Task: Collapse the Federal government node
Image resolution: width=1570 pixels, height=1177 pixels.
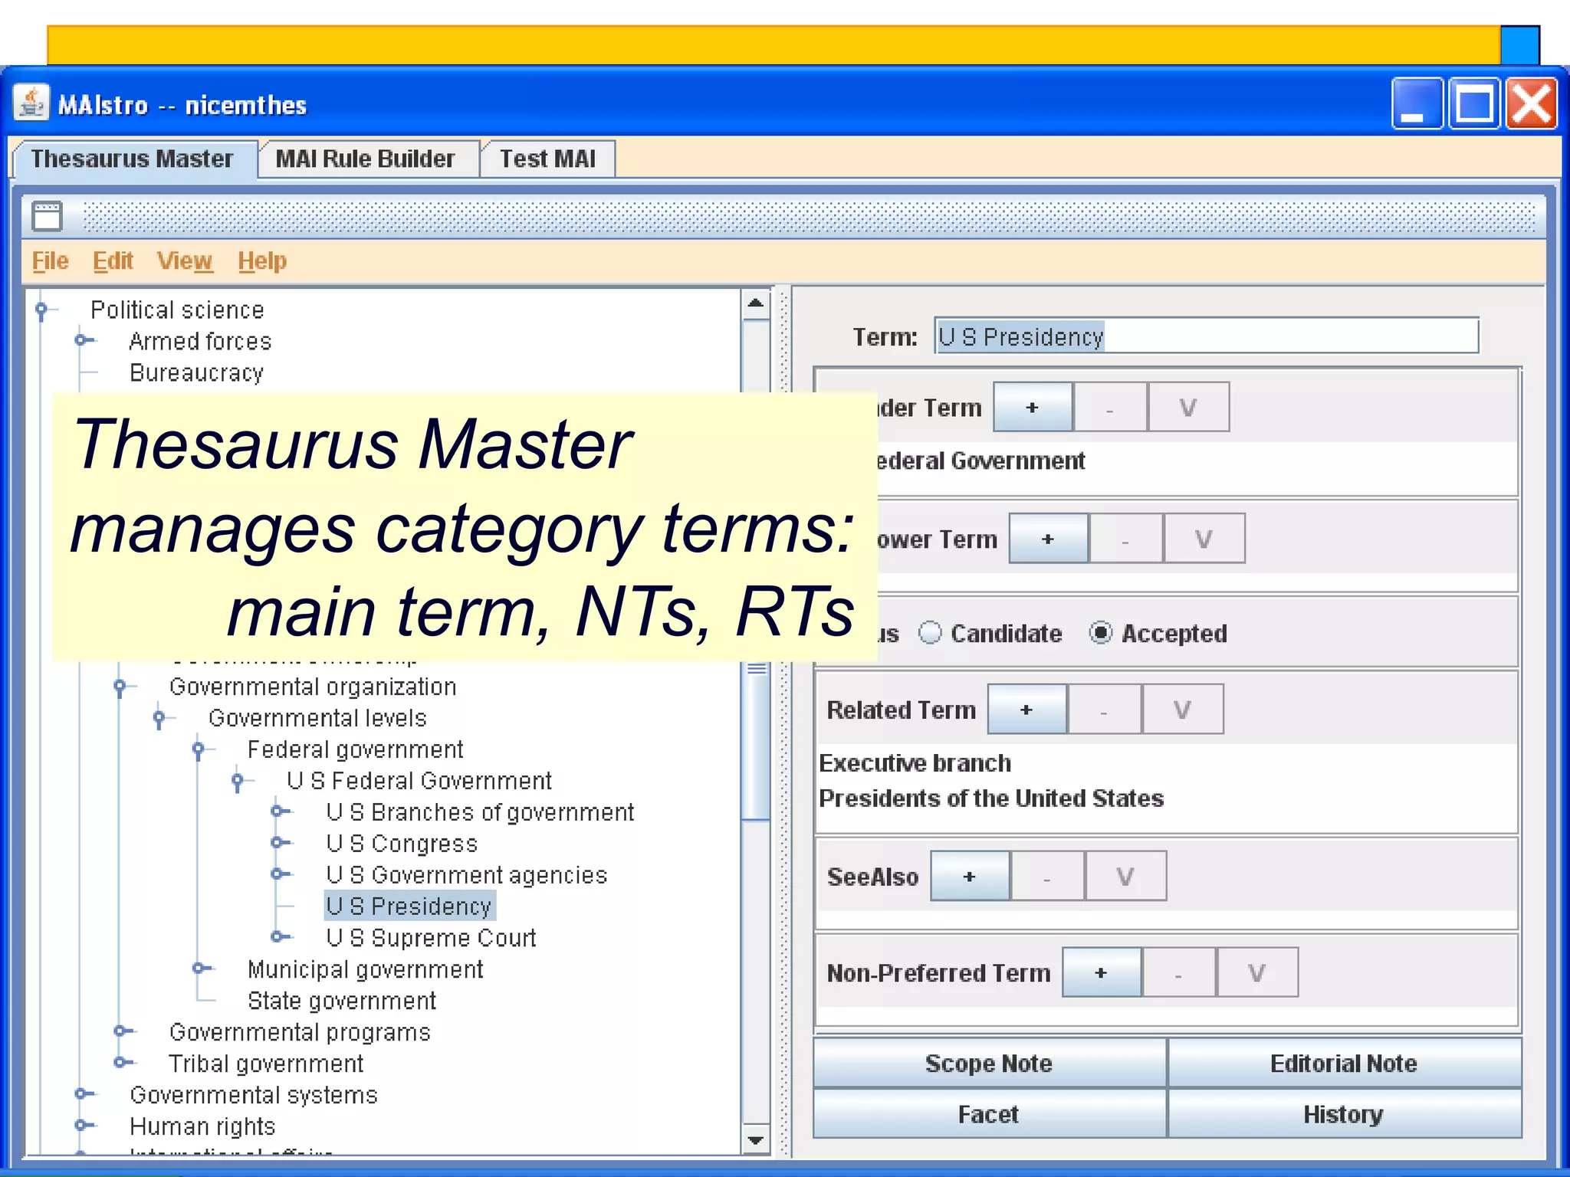Action: tap(199, 749)
